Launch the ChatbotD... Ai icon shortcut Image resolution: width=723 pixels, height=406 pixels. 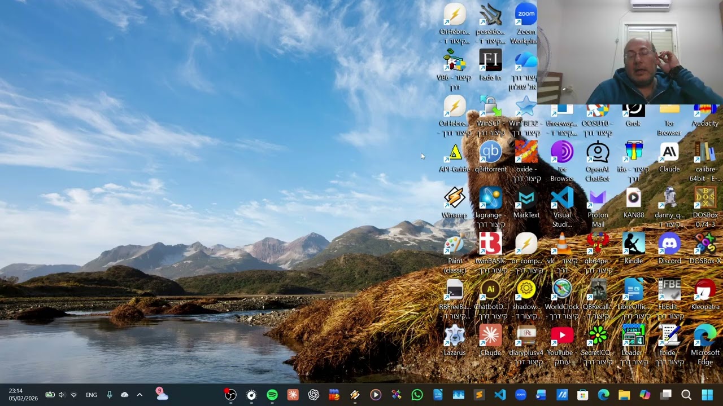point(490,298)
